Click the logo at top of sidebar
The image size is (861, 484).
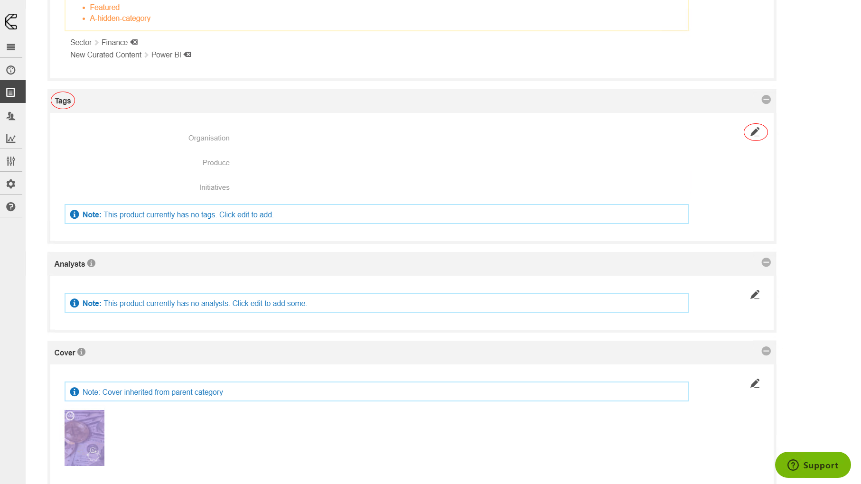pos(11,21)
